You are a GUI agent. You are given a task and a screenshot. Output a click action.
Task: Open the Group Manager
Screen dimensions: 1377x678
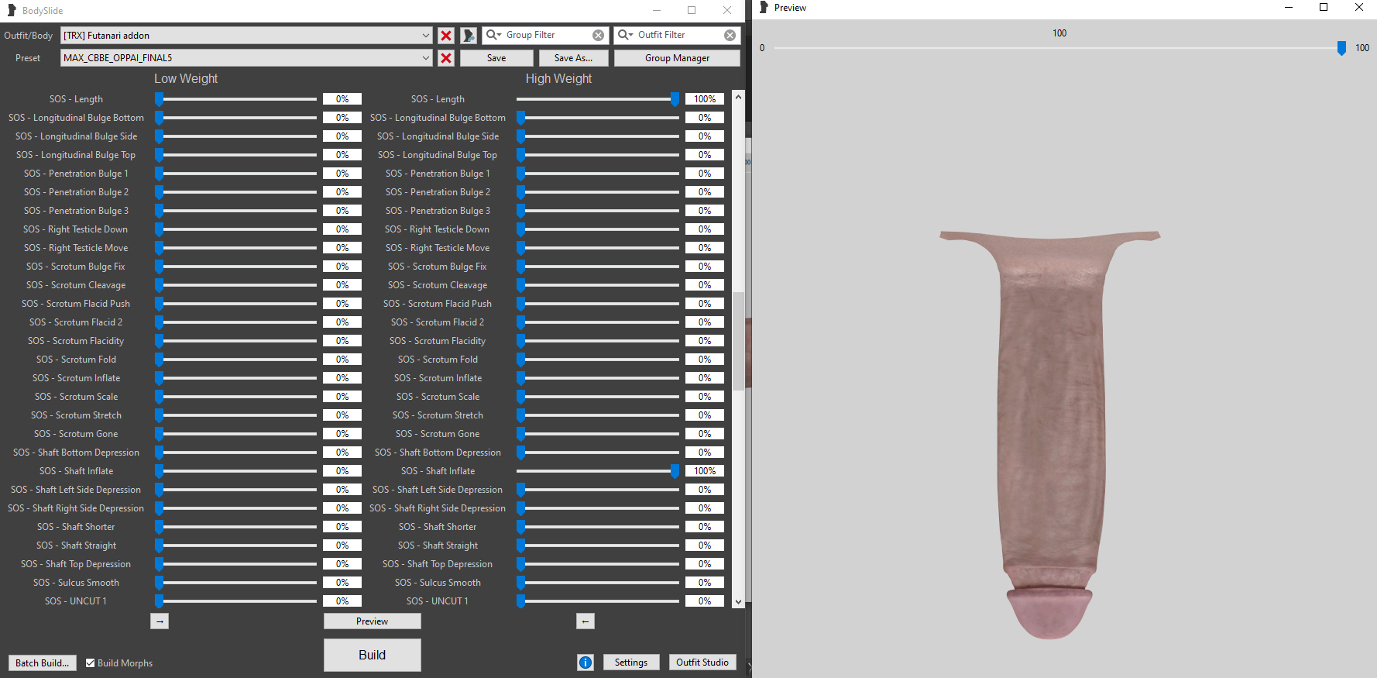click(x=677, y=58)
